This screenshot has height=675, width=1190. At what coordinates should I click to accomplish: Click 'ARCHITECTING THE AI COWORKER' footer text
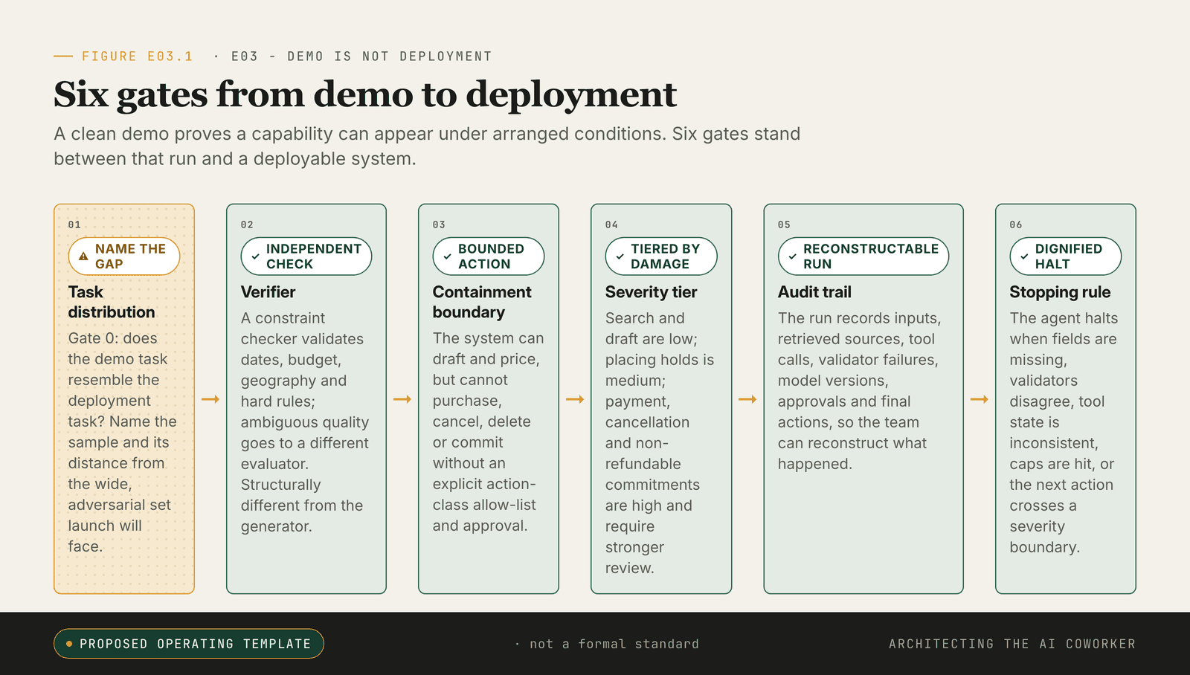(x=1012, y=644)
